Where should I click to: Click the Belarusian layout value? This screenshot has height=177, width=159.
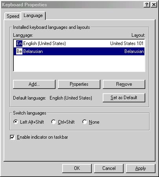click(x=134, y=51)
